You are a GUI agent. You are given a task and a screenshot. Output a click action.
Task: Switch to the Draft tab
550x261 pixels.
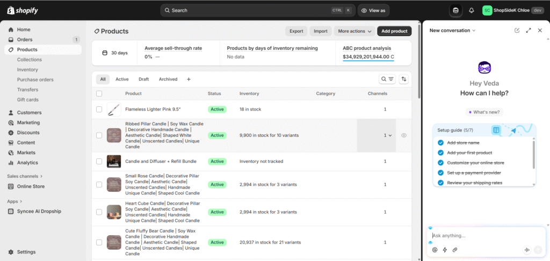pyautogui.click(x=143, y=79)
